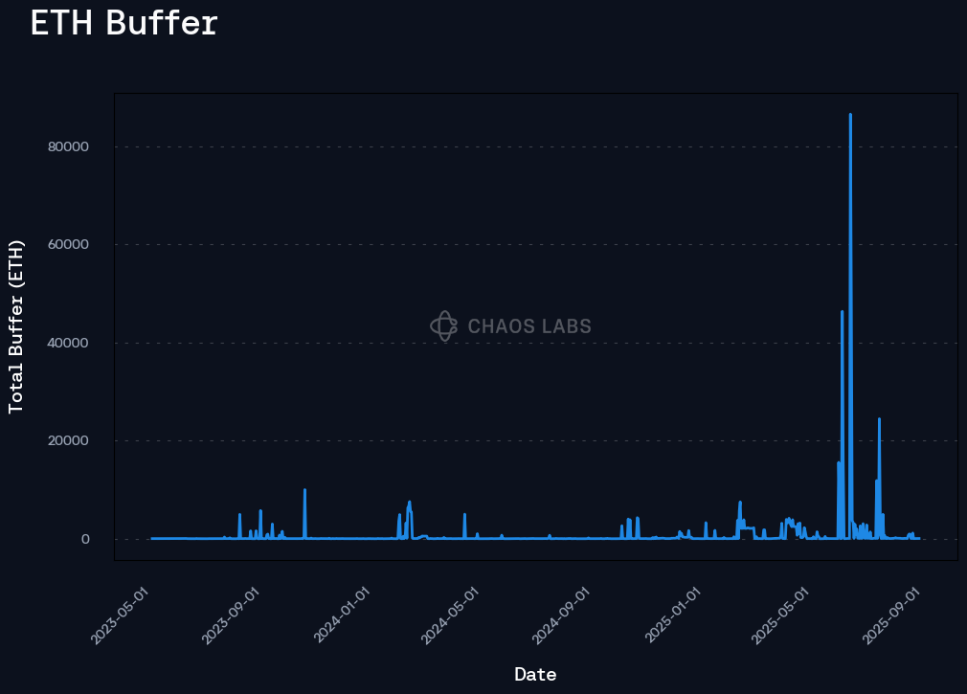967x694 pixels.
Task: Click the ETH Buffer chart title
Action: point(124,23)
